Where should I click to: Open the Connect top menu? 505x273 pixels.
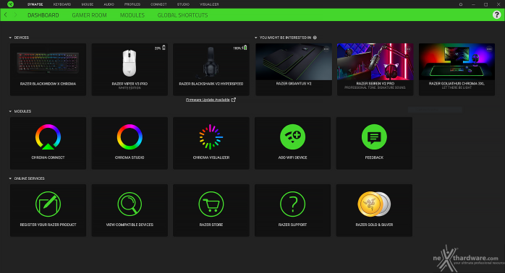coord(158,4)
